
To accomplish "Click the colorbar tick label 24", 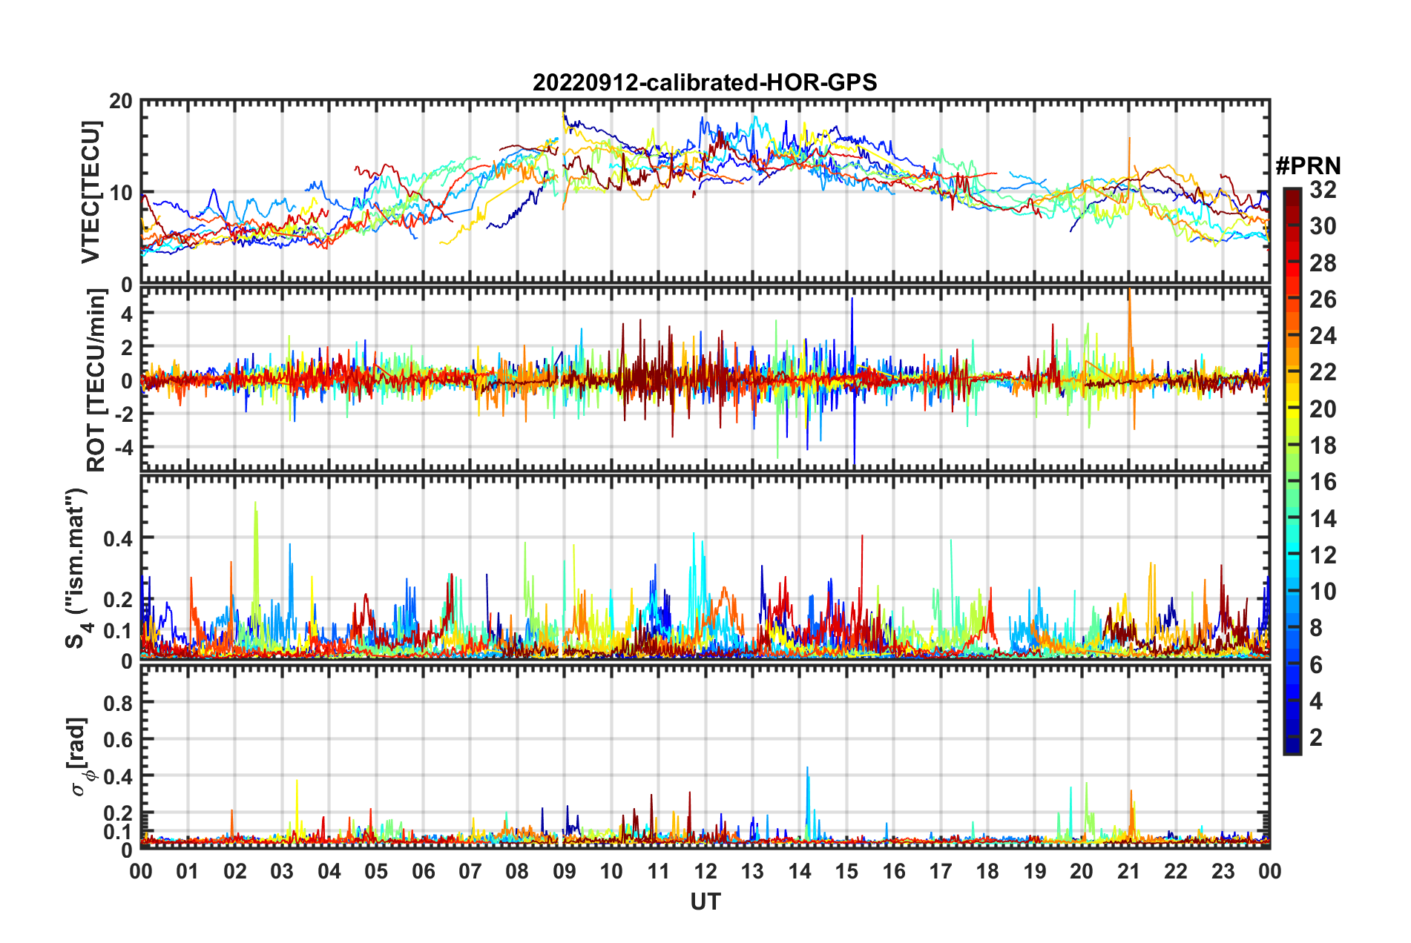I will pyautogui.click(x=1323, y=336).
